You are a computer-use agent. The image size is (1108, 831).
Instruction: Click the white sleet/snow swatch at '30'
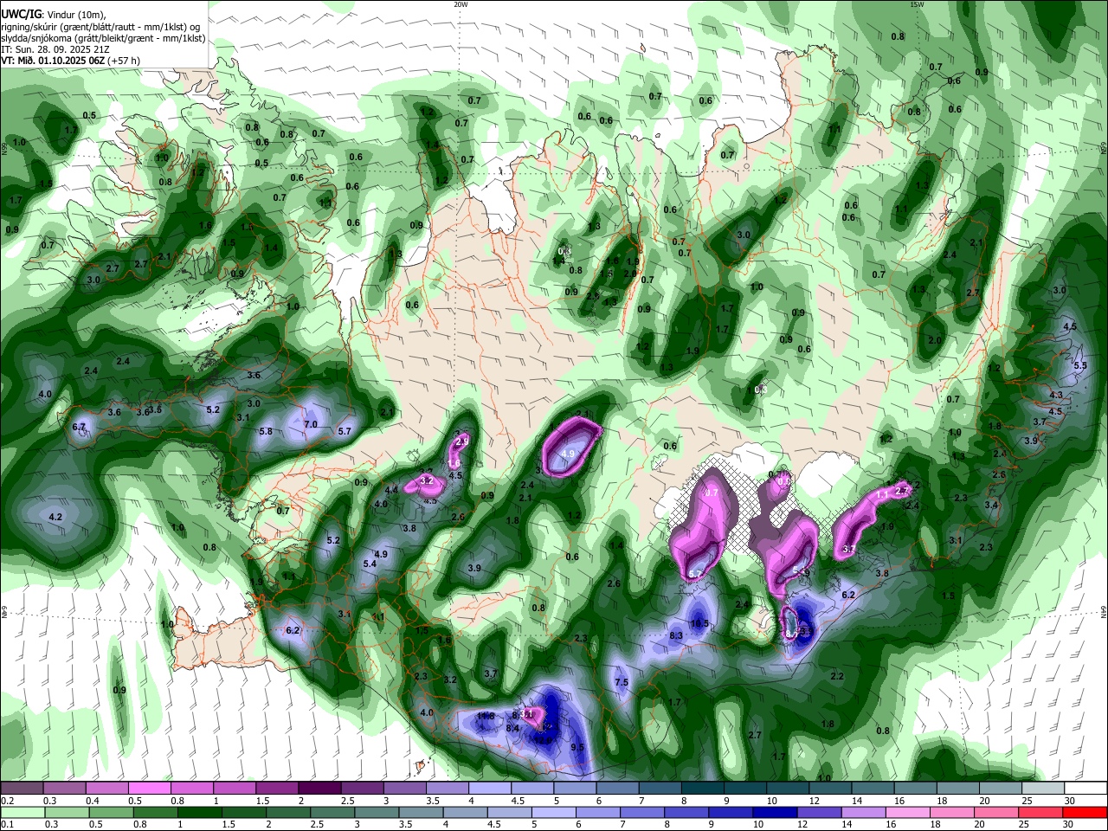1085,789
